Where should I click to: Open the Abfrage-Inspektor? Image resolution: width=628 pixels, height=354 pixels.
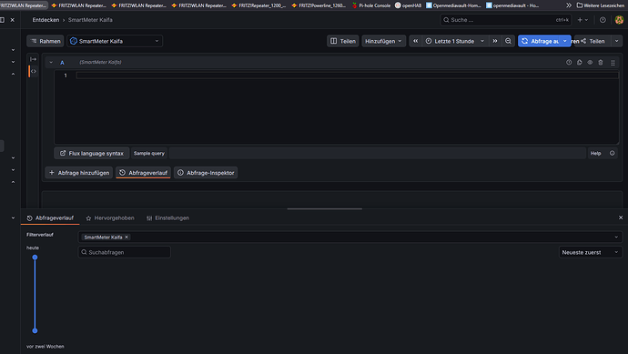[206, 173]
